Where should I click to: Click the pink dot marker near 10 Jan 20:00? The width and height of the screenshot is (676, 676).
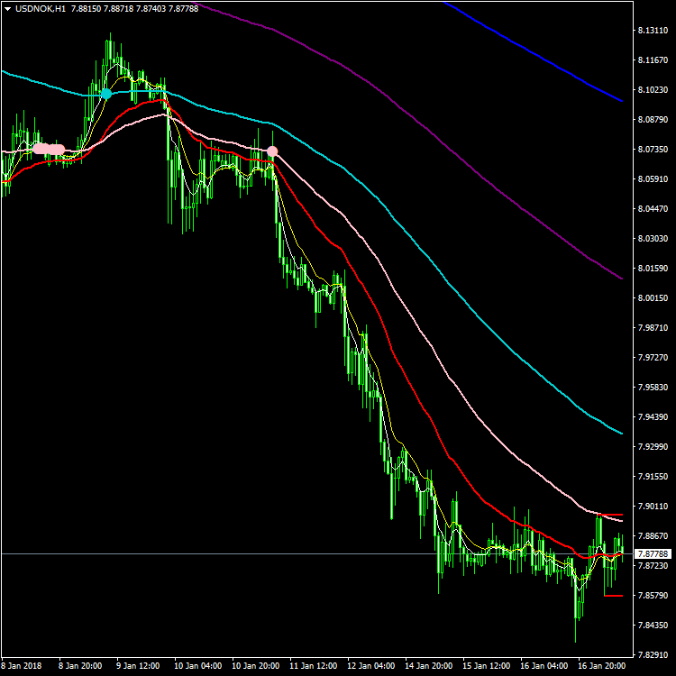pyautogui.click(x=272, y=151)
